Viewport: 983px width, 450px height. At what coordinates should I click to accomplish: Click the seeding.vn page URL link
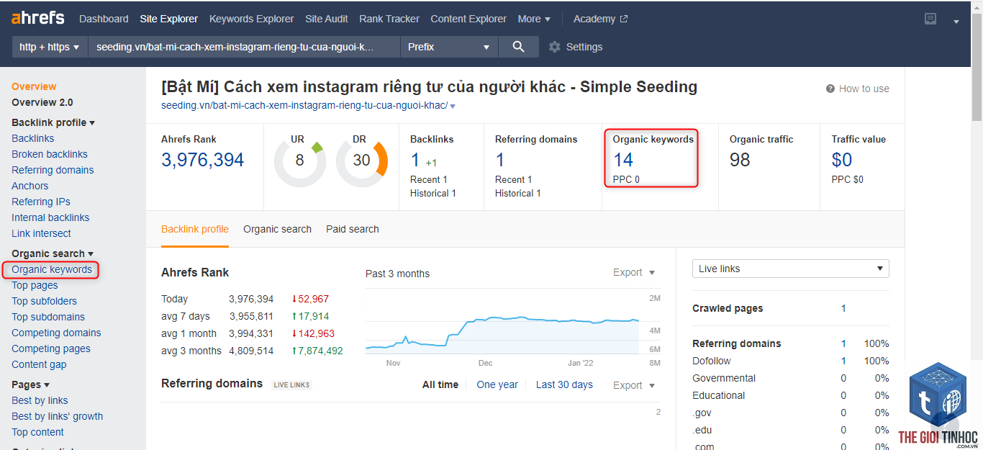pos(304,106)
